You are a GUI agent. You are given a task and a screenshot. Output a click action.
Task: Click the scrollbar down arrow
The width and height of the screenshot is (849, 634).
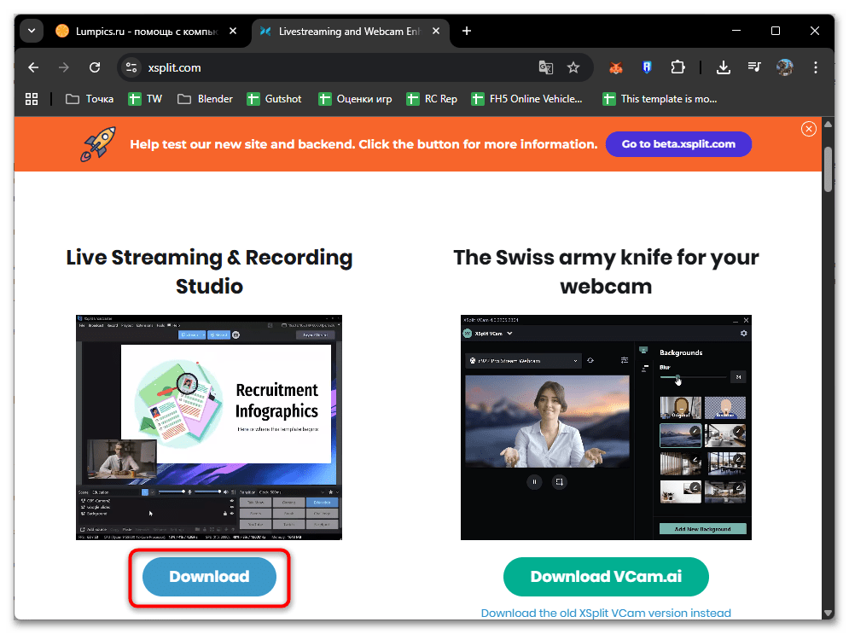coord(828,613)
